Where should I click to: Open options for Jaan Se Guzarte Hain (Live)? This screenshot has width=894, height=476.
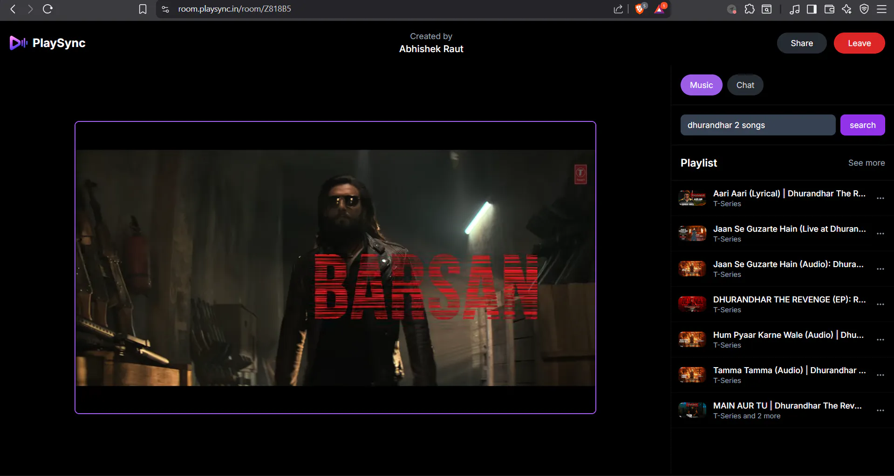click(880, 234)
